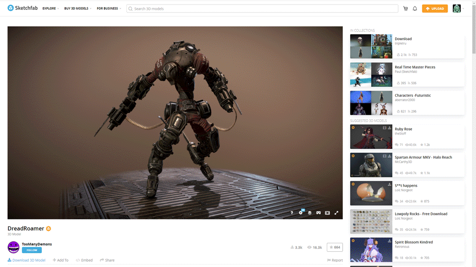Image resolution: width=476 pixels, height=267 pixels.
Task: Expand the Buy 3D Models menu
Action: [78, 8]
